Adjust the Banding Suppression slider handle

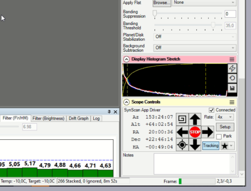154,13
